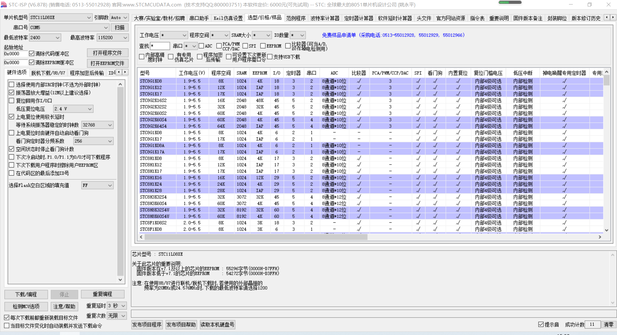
Task: Click the chip table's scroll-left arrow
Action: coord(141,237)
